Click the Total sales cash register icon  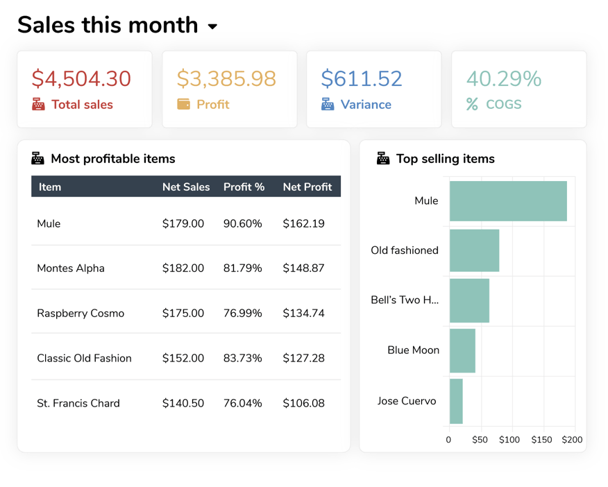(37, 105)
